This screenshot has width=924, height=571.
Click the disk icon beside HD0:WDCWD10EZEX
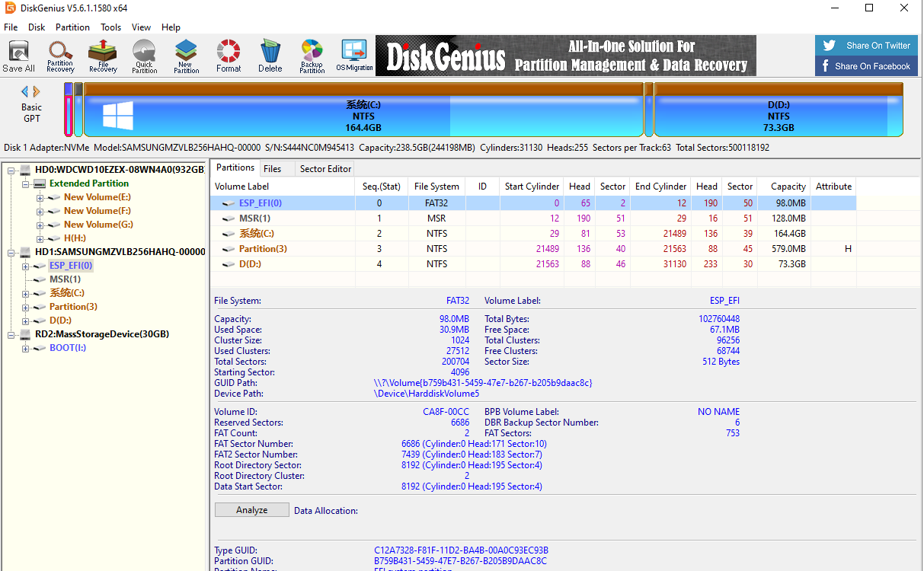[25, 170]
